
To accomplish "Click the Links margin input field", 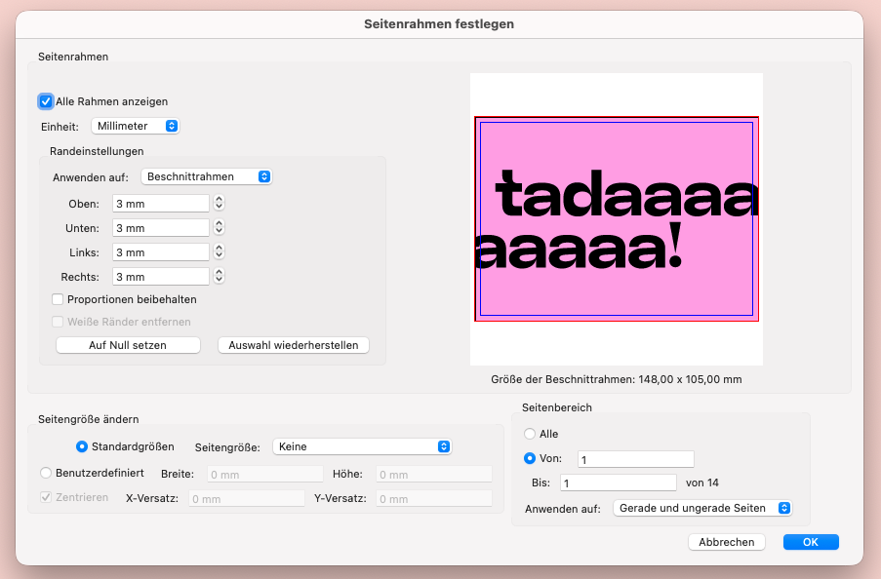I will 161,252.
